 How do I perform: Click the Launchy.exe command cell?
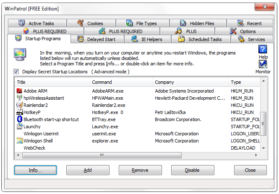point(105,127)
